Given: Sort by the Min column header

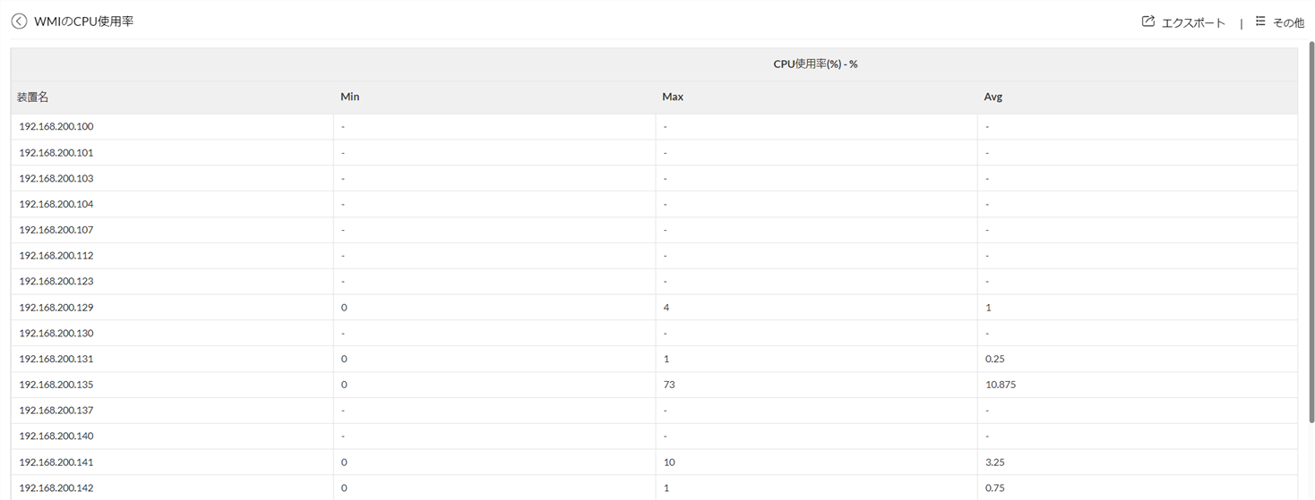Looking at the screenshot, I should (349, 97).
